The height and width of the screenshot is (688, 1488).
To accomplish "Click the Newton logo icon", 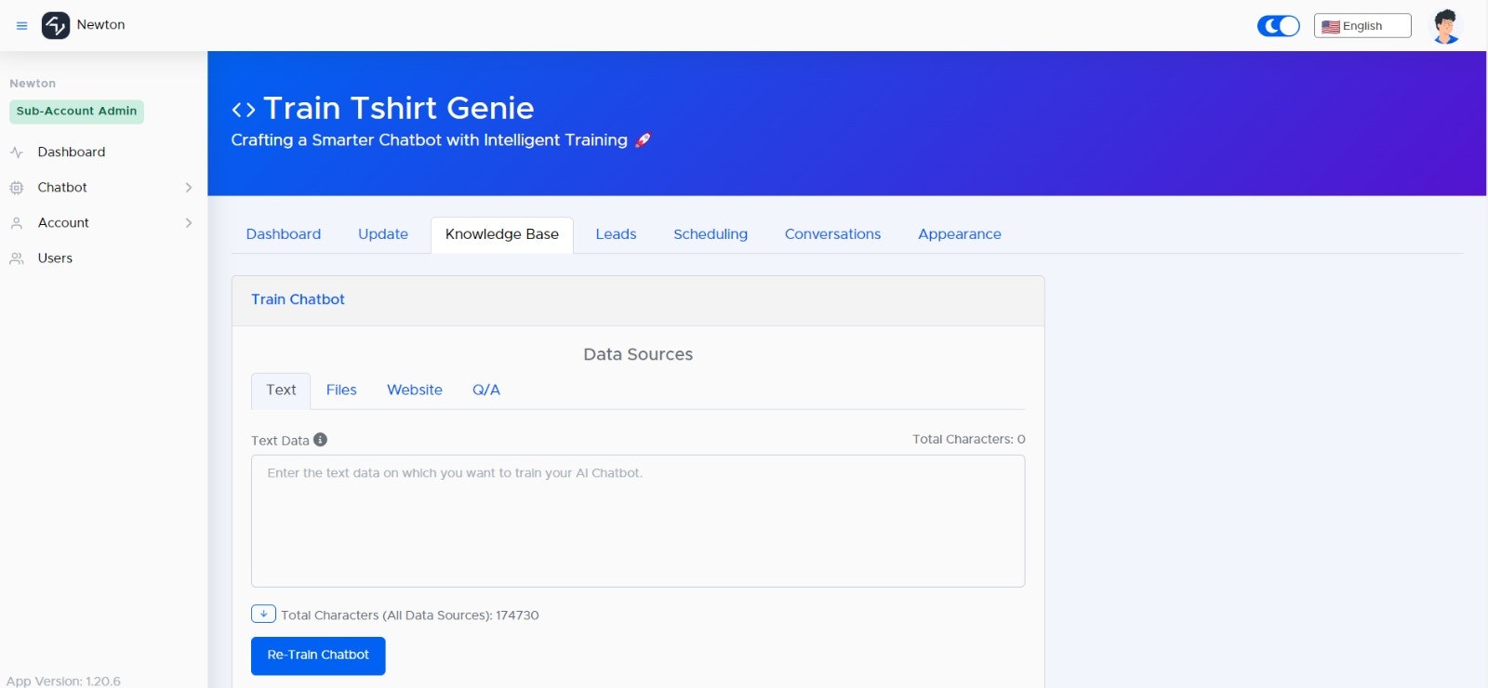I will pyautogui.click(x=56, y=25).
